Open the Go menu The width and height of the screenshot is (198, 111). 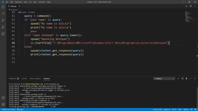(x=30, y=2)
